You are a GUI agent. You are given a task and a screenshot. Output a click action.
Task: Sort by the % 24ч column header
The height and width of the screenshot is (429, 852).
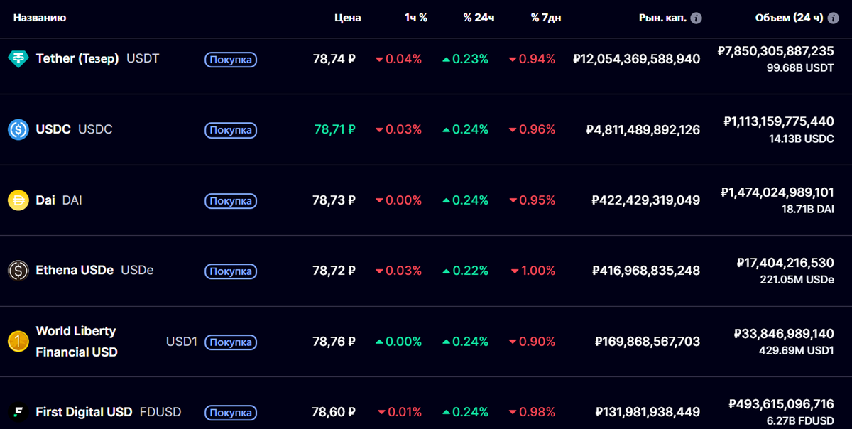click(479, 18)
